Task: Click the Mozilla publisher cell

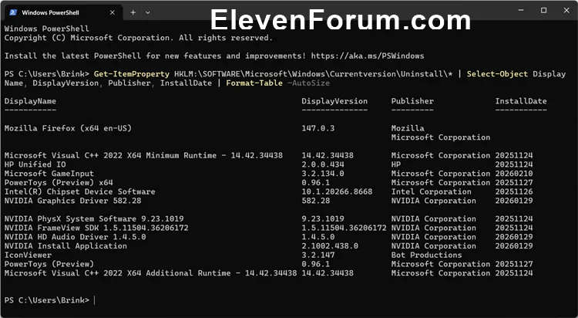Action: [408, 128]
